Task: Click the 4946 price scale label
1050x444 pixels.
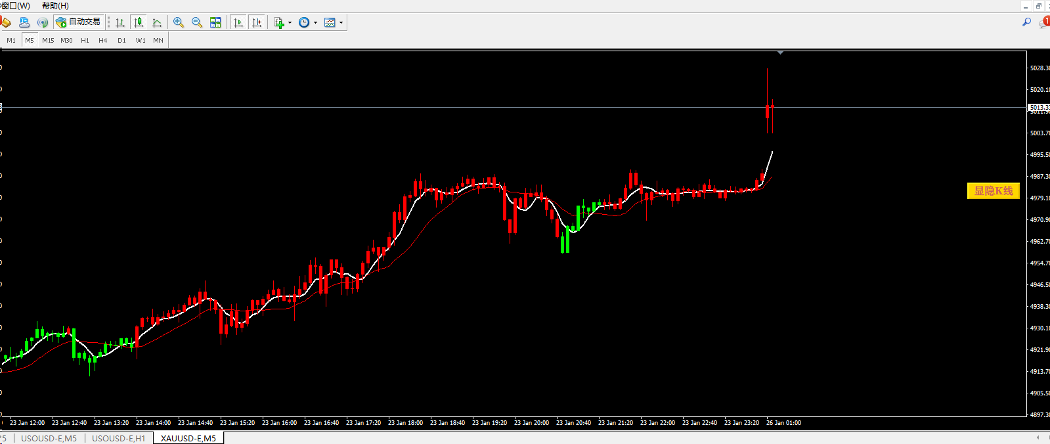Action: coord(1039,284)
